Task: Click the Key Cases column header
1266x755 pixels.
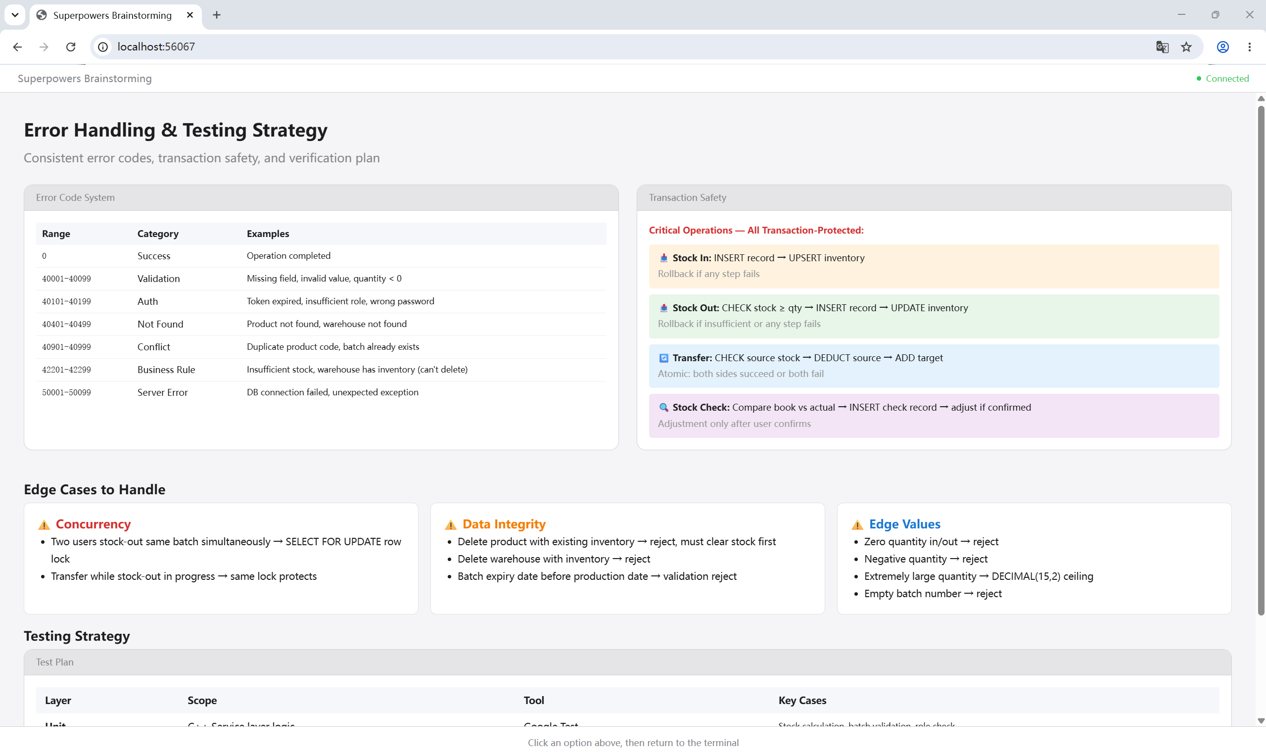Action: point(802,701)
